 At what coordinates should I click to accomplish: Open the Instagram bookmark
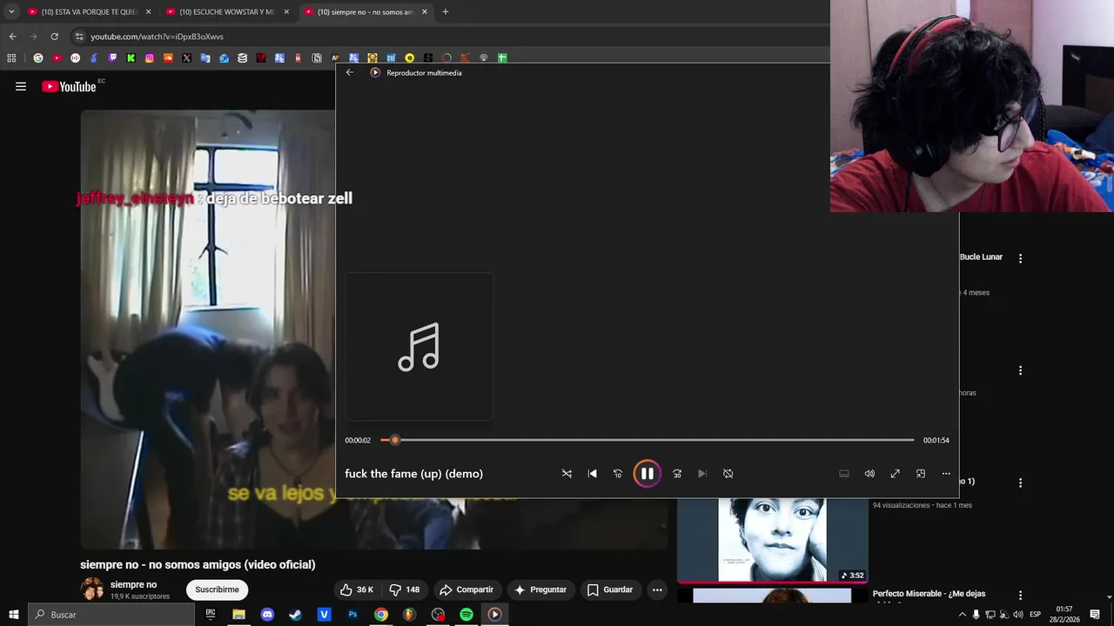[x=150, y=58]
